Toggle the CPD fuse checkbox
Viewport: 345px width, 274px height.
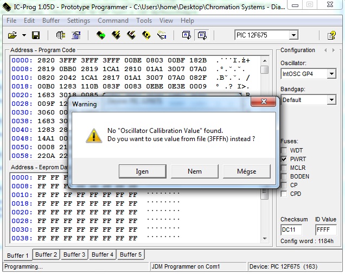[284, 194]
